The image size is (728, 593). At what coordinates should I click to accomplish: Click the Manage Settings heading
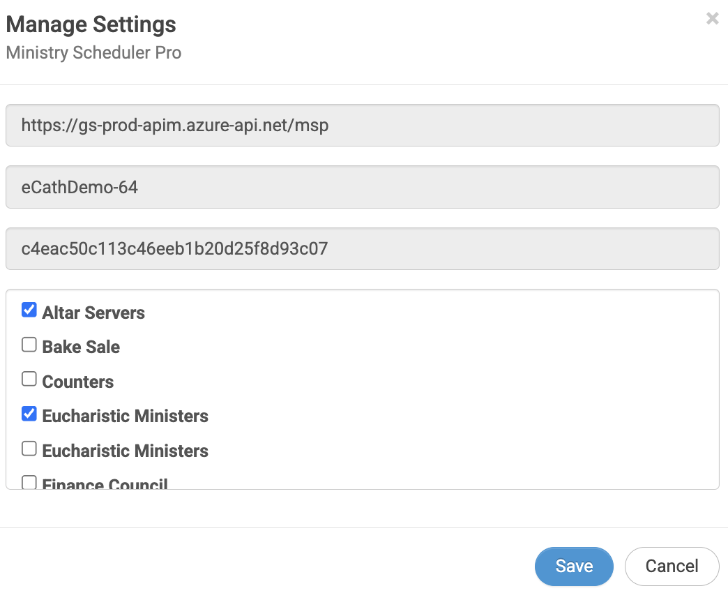(91, 25)
